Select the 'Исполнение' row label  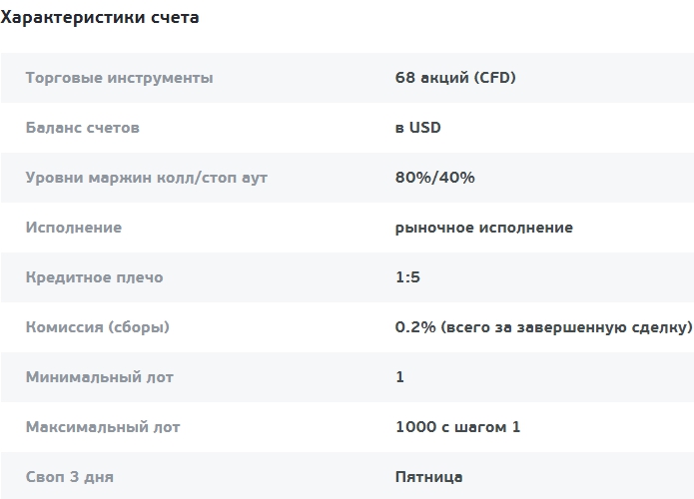[x=74, y=228]
